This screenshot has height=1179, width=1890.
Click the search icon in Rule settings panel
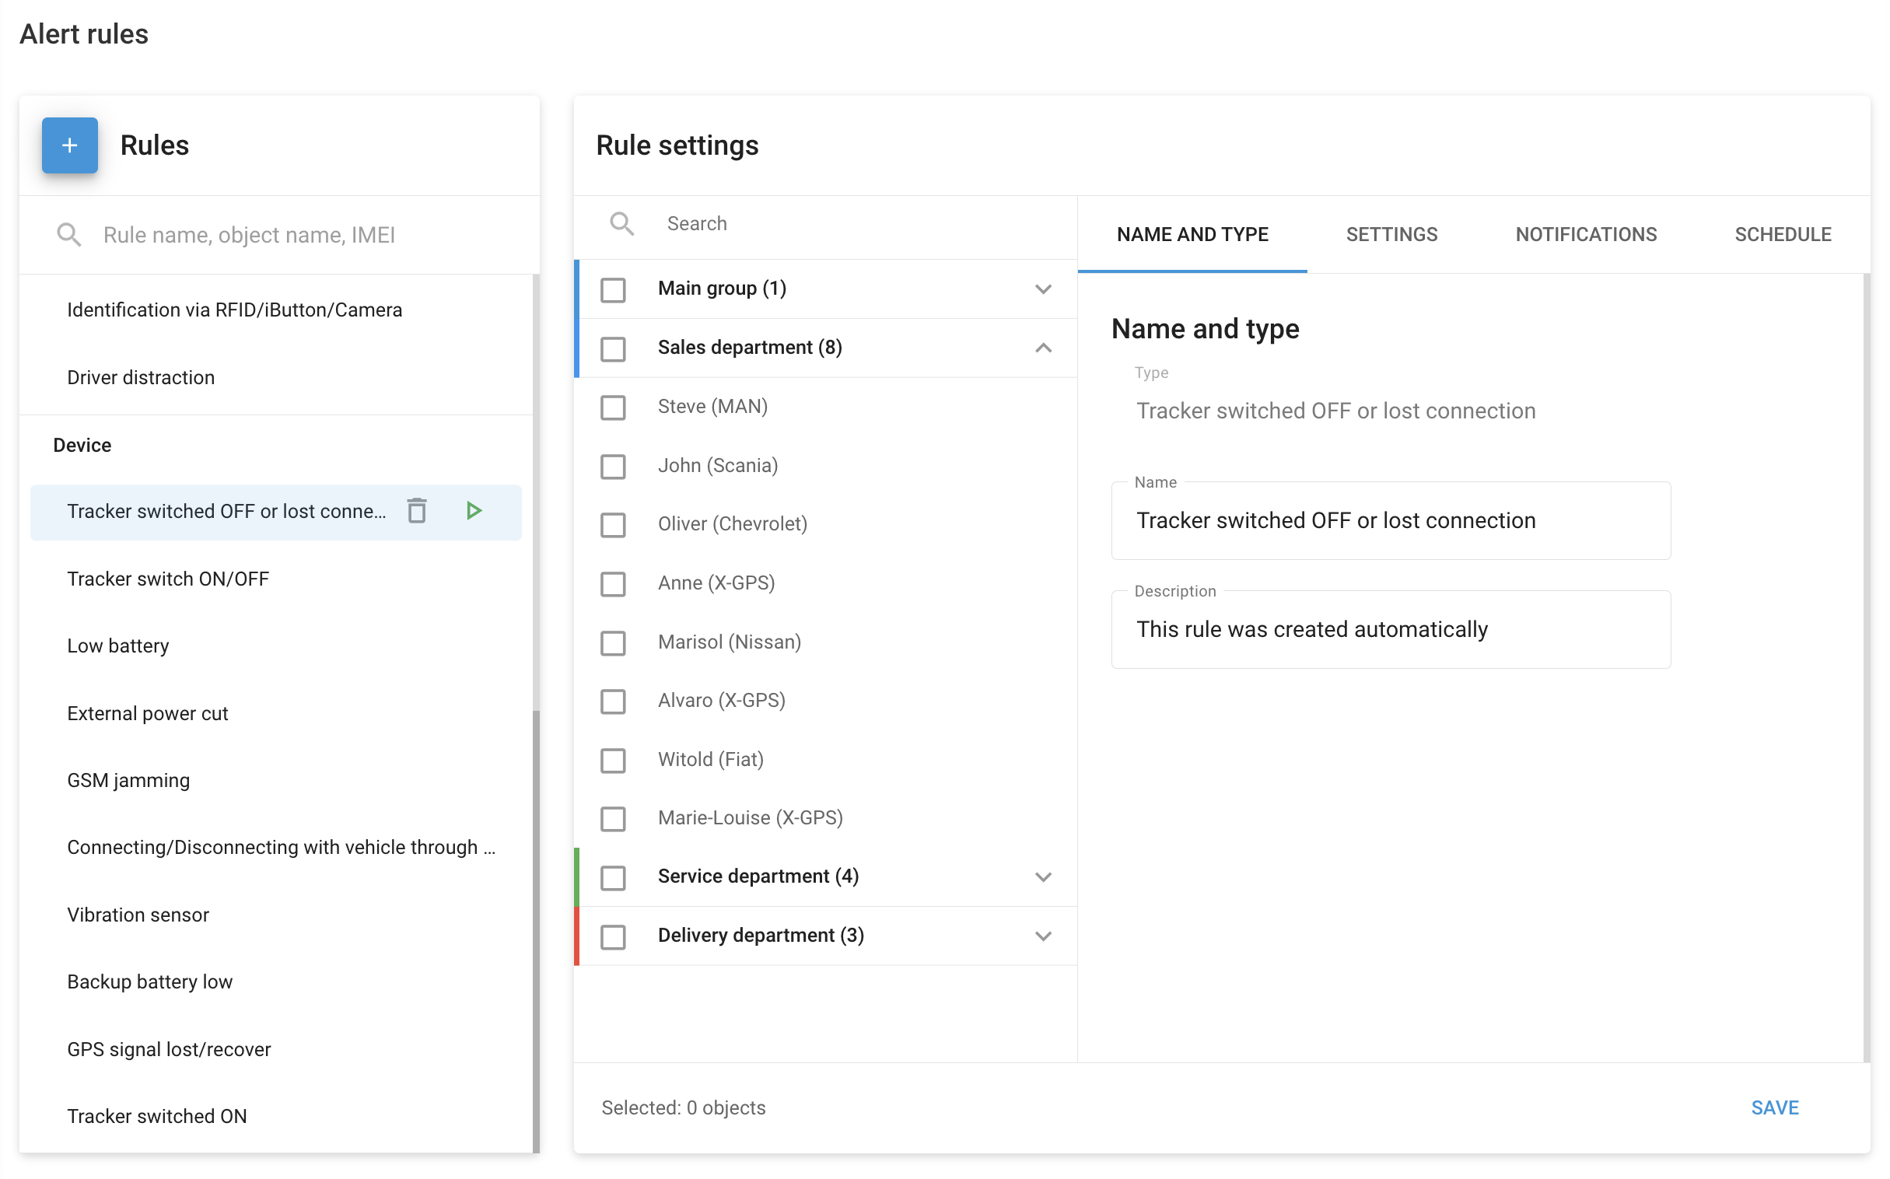(x=621, y=224)
